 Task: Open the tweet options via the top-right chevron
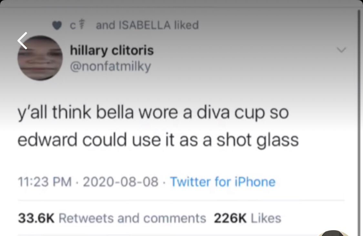[342, 50]
